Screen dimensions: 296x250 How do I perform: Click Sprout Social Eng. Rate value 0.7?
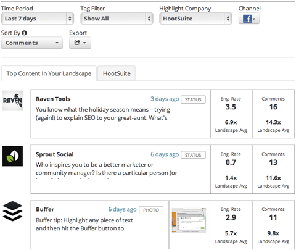pyautogui.click(x=231, y=162)
